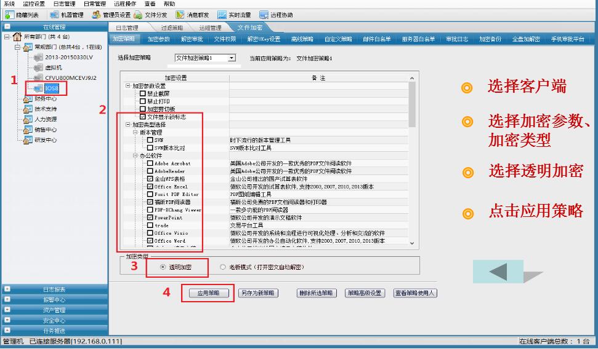The image size is (598, 349).
Task: Enable 禁止截屏 checkbox
Action: (143, 93)
